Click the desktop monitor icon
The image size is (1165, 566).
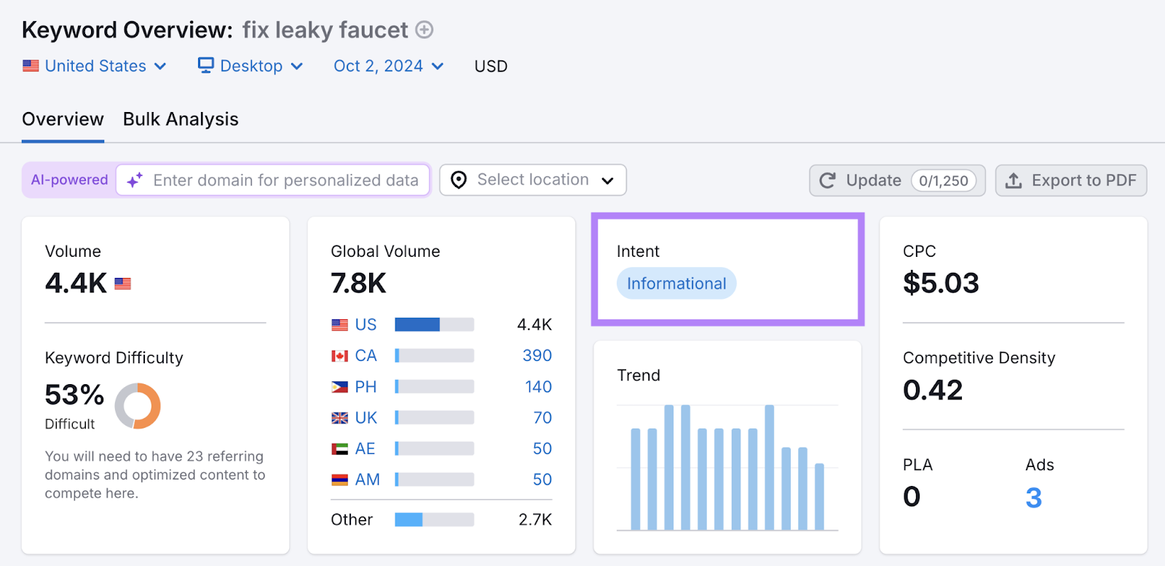point(206,65)
